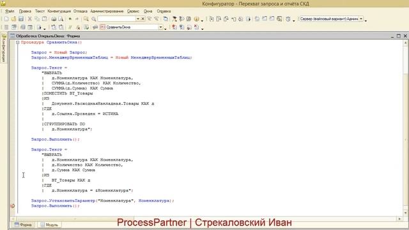Image resolution: width=409 pixels, height=230 pixels.
Task: Collapse Процедура СравнитьОкна code block
Action: click(x=17, y=42)
